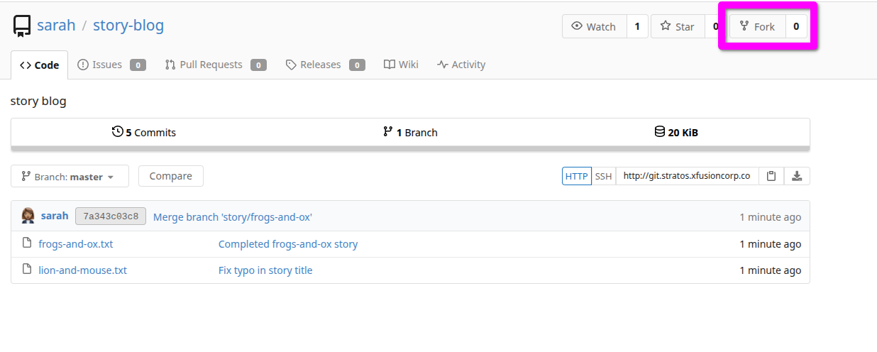The image size is (877, 352).
Task: Click the language statistics bar under the stats
Action: pyautogui.click(x=410, y=148)
